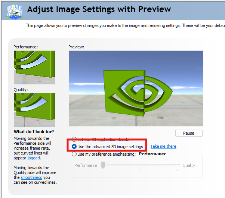Viewport: 225px width, 198px height.
Task: Click the 'Quality' slider end label
Action: tap(189, 165)
